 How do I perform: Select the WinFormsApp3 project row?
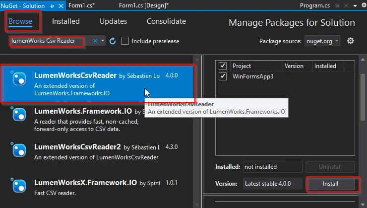coord(285,76)
